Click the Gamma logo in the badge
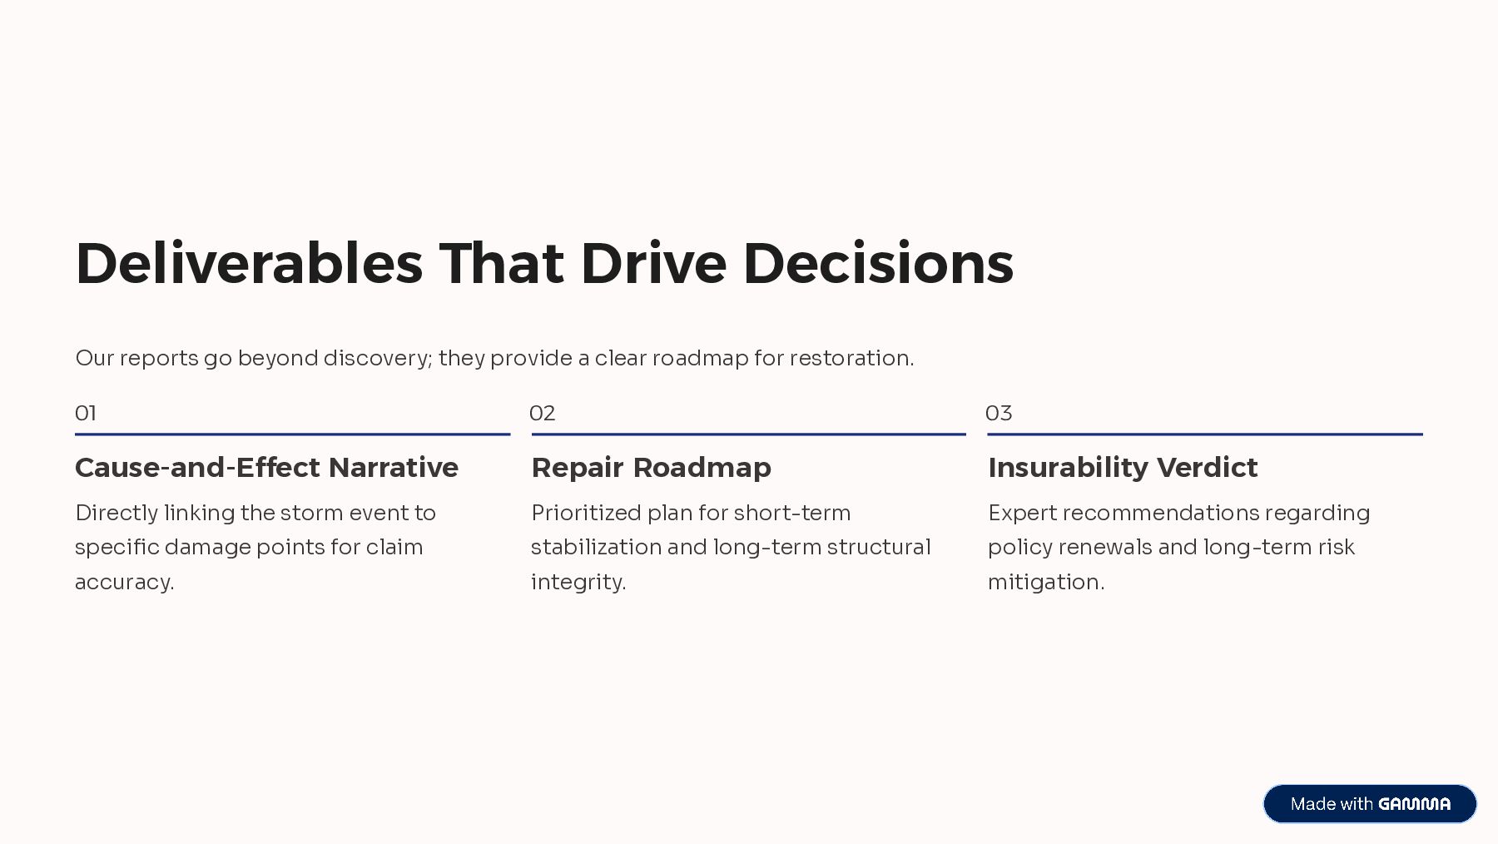The width and height of the screenshot is (1498, 844). pyautogui.click(x=1414, y=804)
